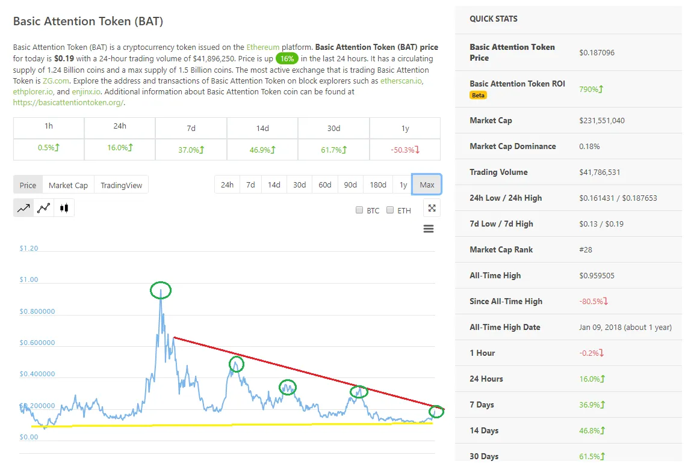Viewport: 688px width, 467px height.
Task: Open the Ethereum link in the description
Action: pos(262,47)
